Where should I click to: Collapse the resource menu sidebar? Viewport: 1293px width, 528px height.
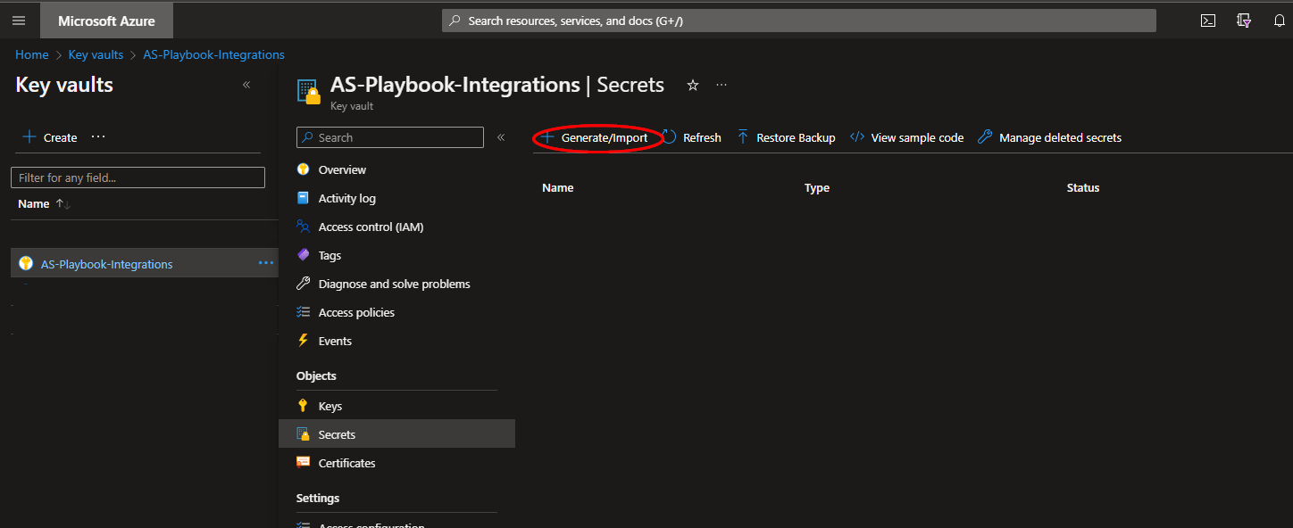coord(501,137)
